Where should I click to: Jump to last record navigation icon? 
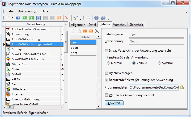tap(39, 18)
